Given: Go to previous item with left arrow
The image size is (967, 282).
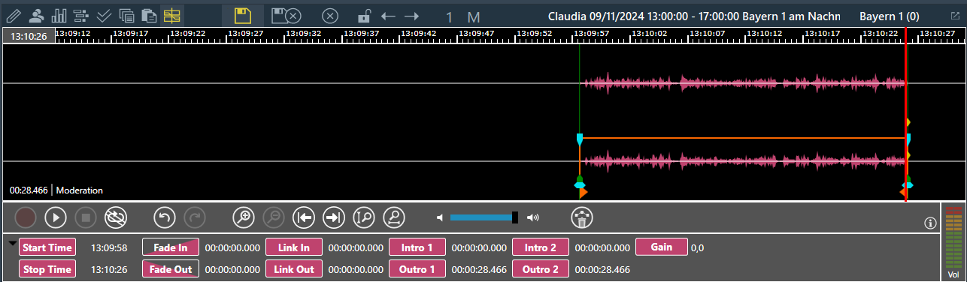Looking at the screenshot, I should (388, 16).
